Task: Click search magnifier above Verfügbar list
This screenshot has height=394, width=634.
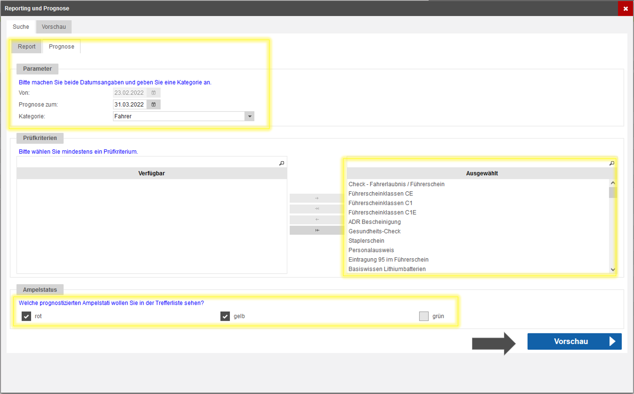Action: pyautogui.click(x=282, y=163)
